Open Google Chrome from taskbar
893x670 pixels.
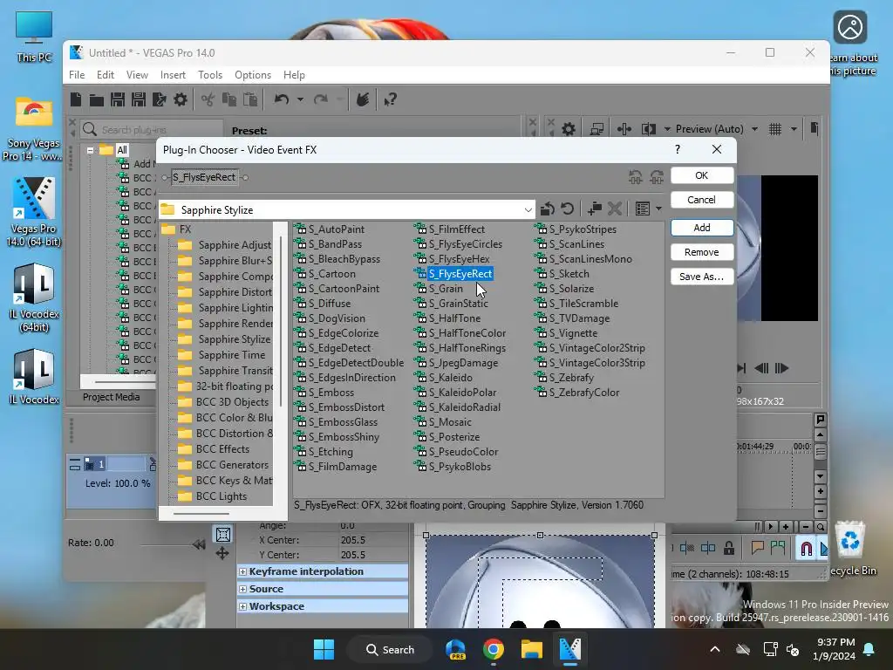point(494,649)
